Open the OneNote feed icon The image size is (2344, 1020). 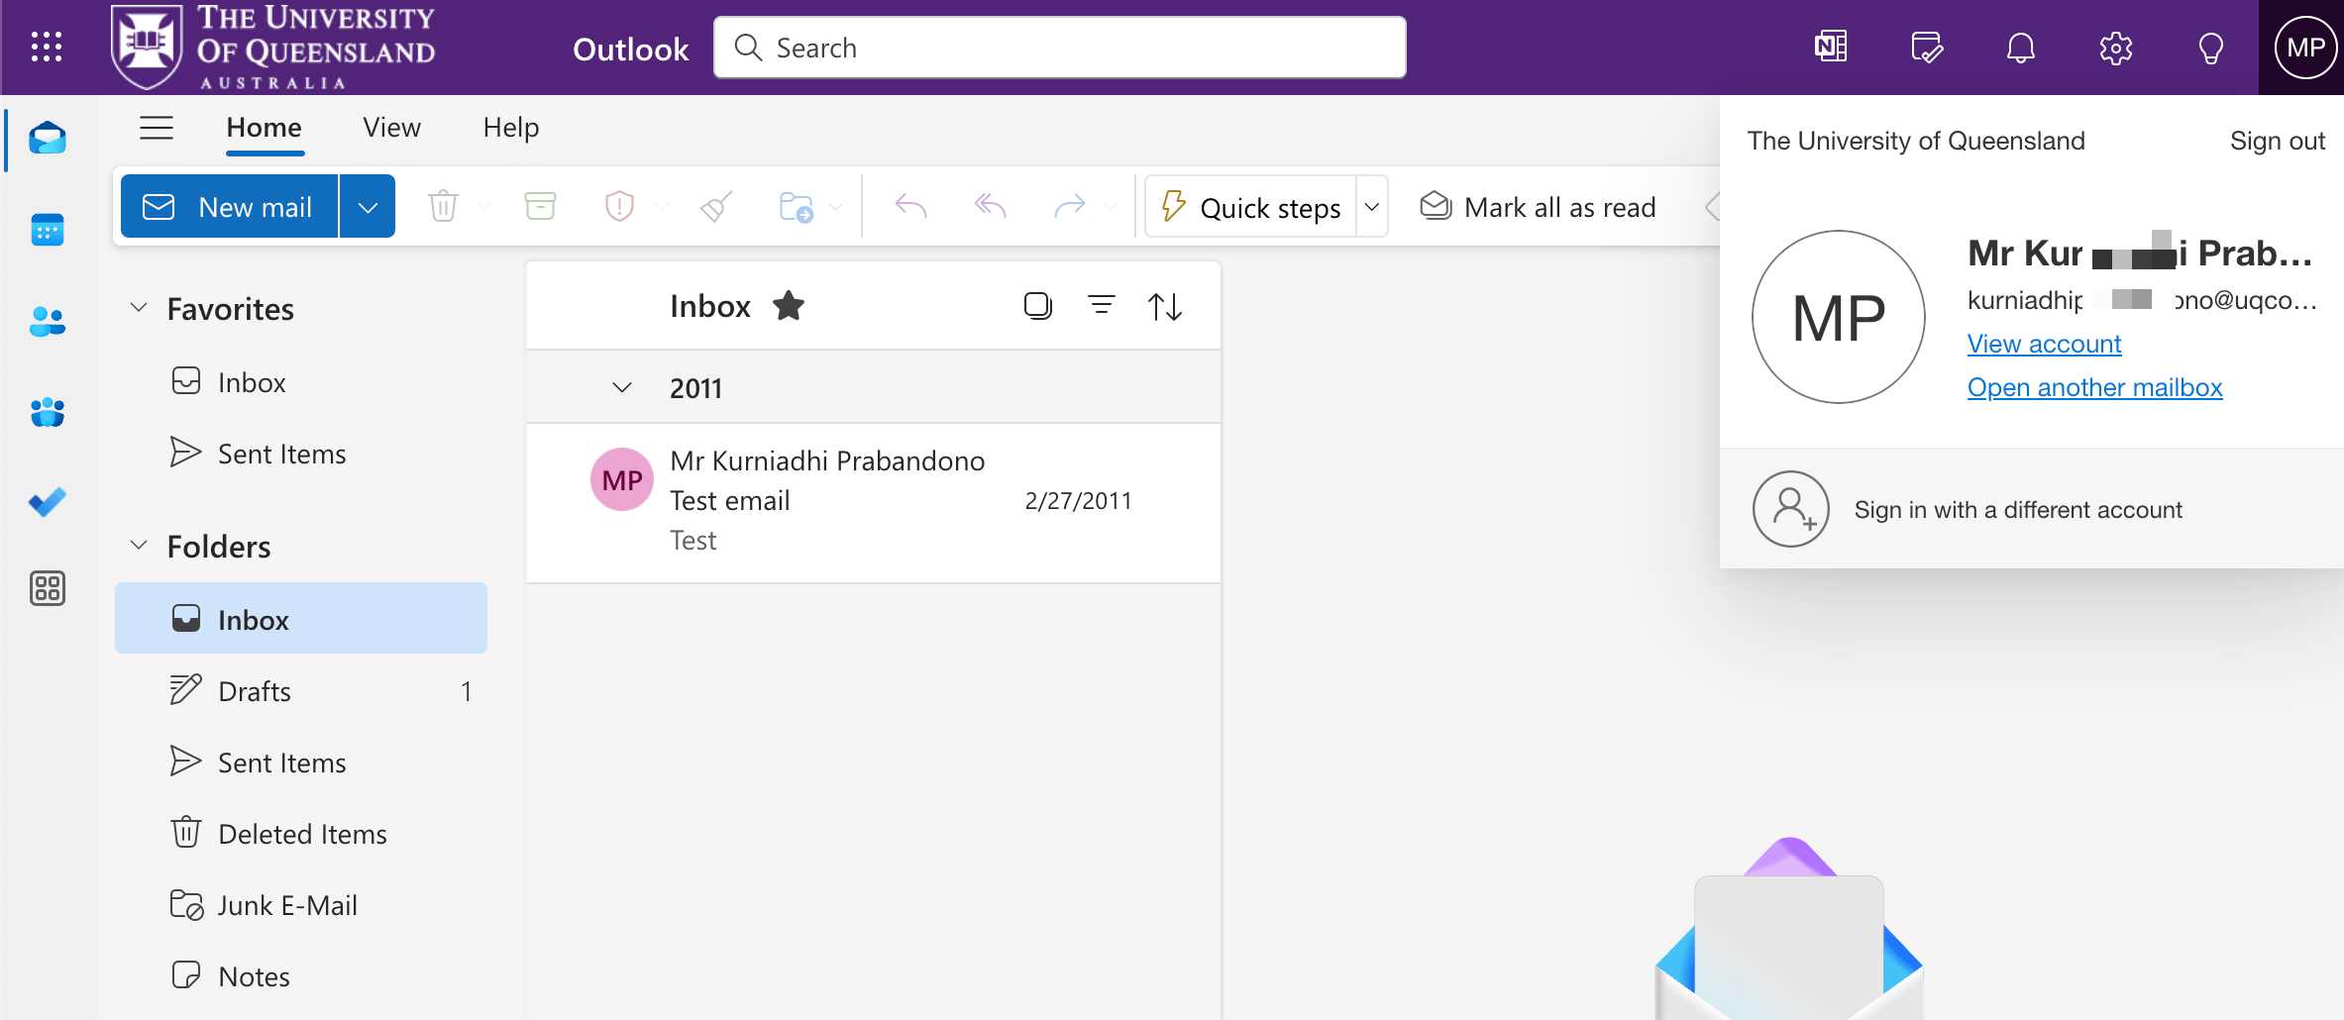(1830, 47)
